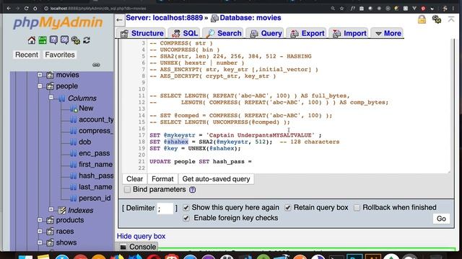Open the Import tab
462x259 pixels.
coord(349,34)
